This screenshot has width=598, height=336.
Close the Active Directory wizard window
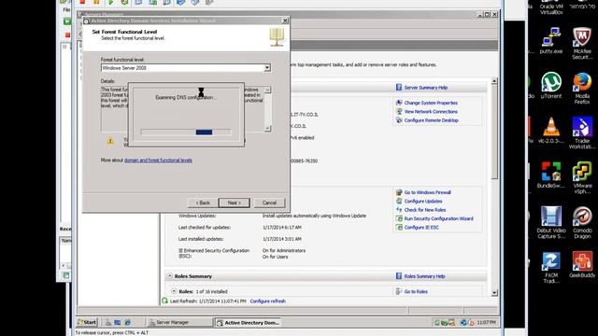pos(285,21)
